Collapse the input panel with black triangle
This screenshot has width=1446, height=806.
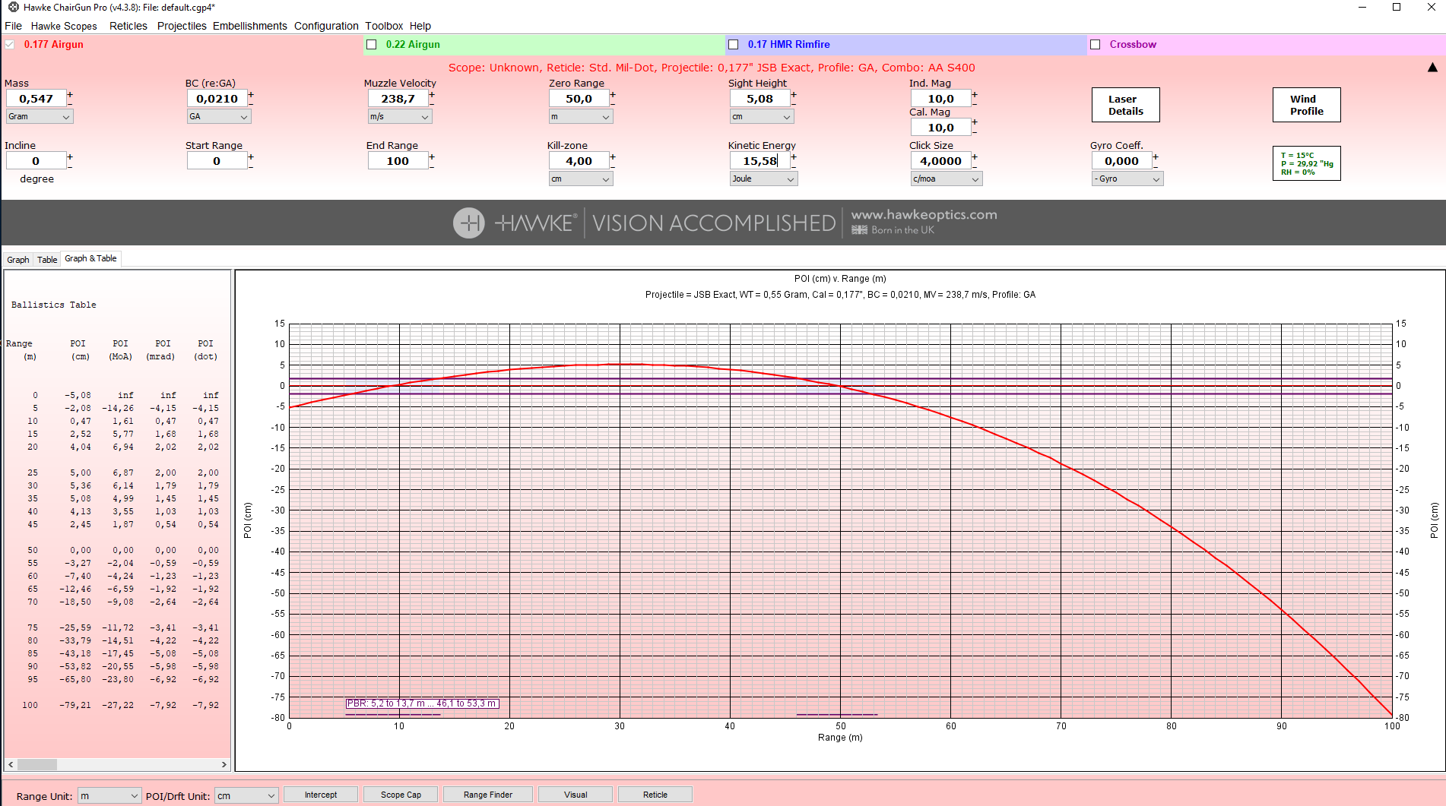1432,68
